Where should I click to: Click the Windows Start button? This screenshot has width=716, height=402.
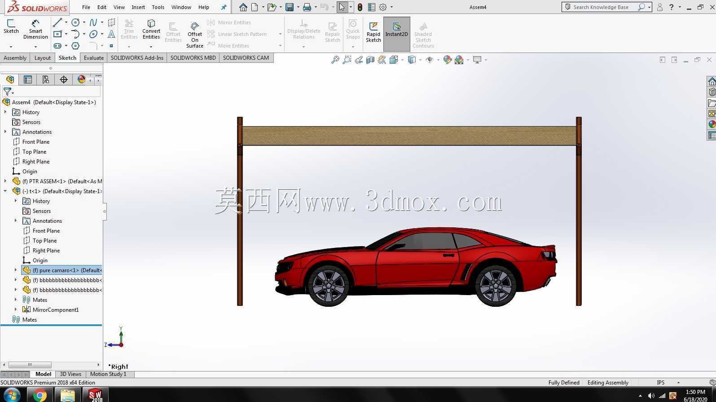pos(12,395)
